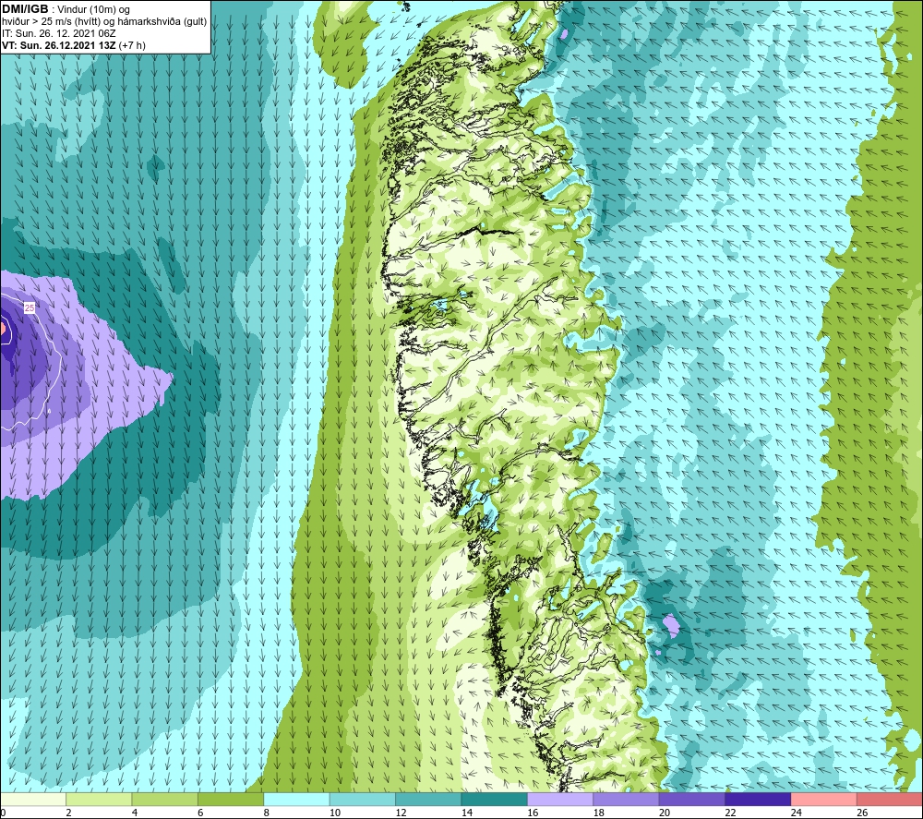The height and width of the screenshot is (819, 923).
Task: Click the 25 m/s gust contour label
Action: pyautogui.click(x=30, y=307)
